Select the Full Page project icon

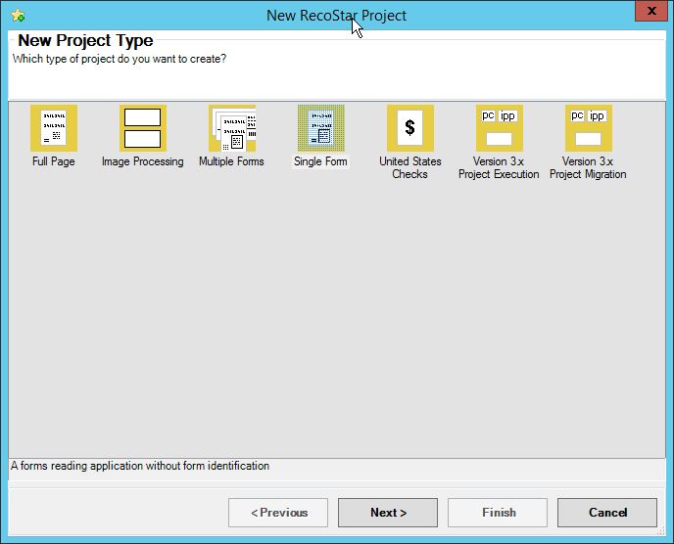click(x=54, y=128)
